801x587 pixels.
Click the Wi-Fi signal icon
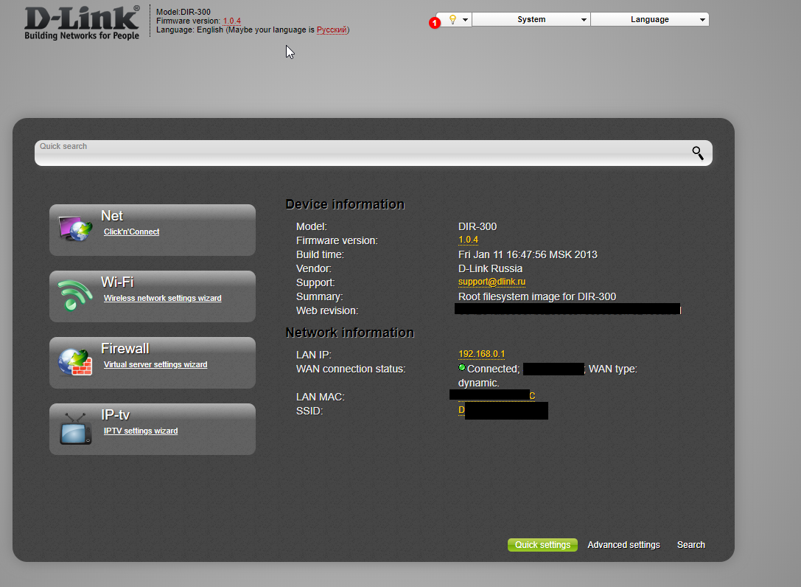[x=75, y=295]
